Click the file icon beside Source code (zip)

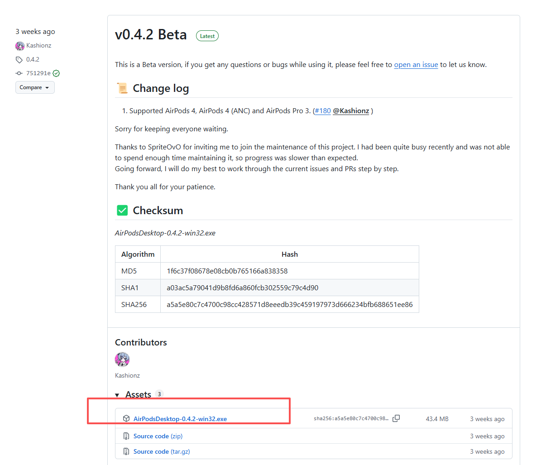(126, 436)
